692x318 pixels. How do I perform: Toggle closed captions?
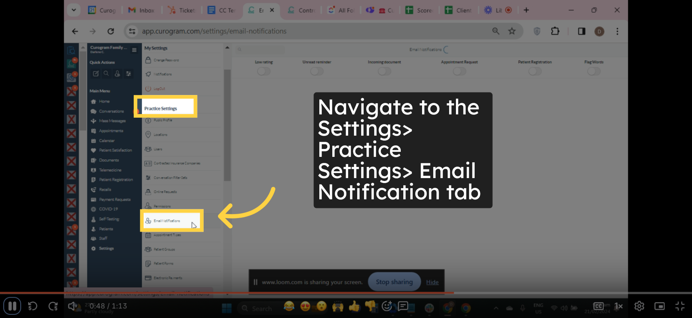pos(598,306)
